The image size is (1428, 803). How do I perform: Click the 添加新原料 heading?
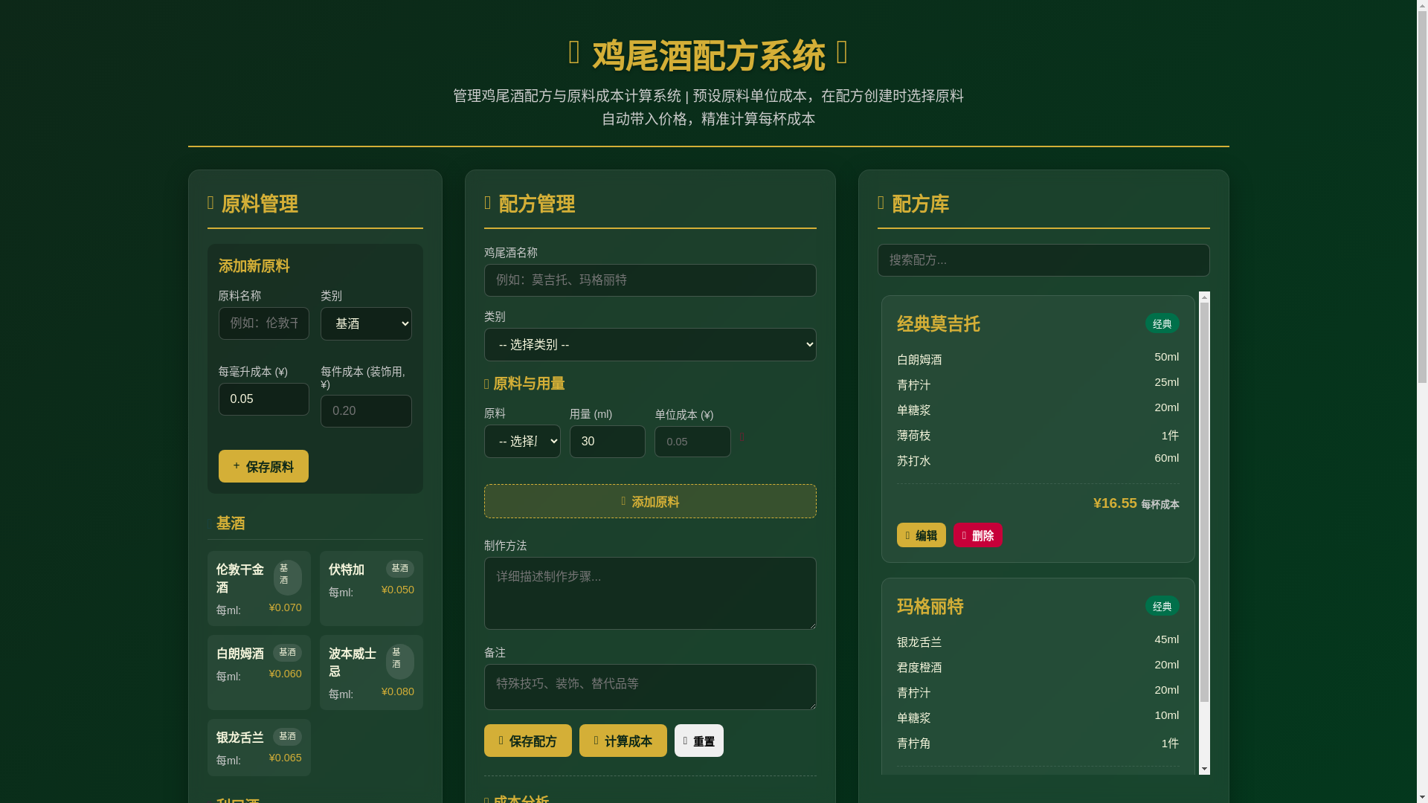pos(254,266)
